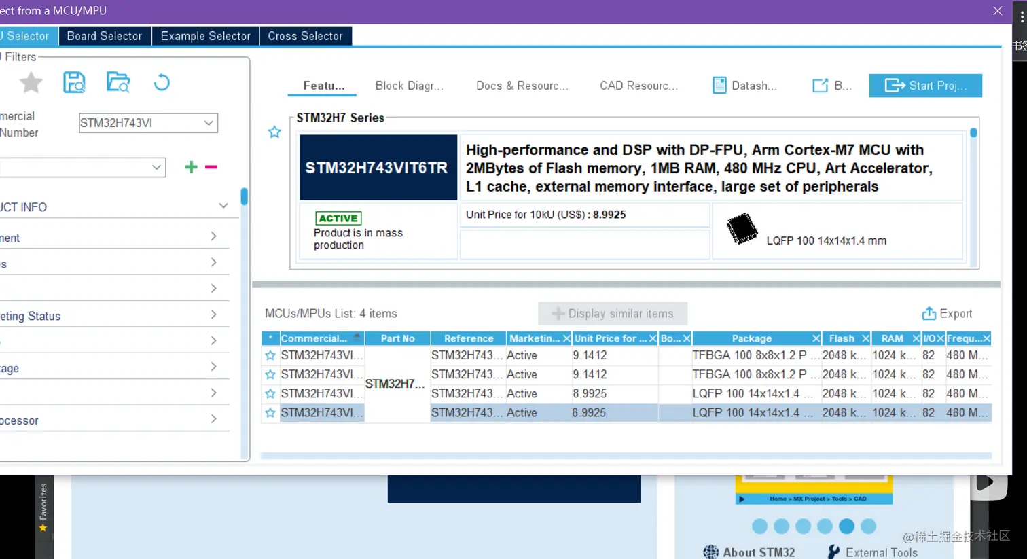Open the Commercial Part Number dropdown

click(x=209, y=123)
